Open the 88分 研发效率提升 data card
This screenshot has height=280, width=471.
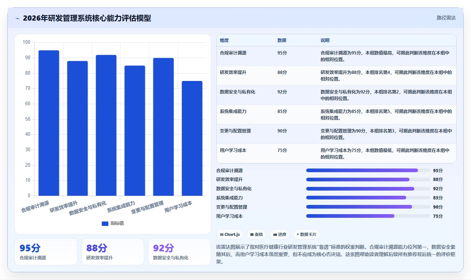coord(113,252)
